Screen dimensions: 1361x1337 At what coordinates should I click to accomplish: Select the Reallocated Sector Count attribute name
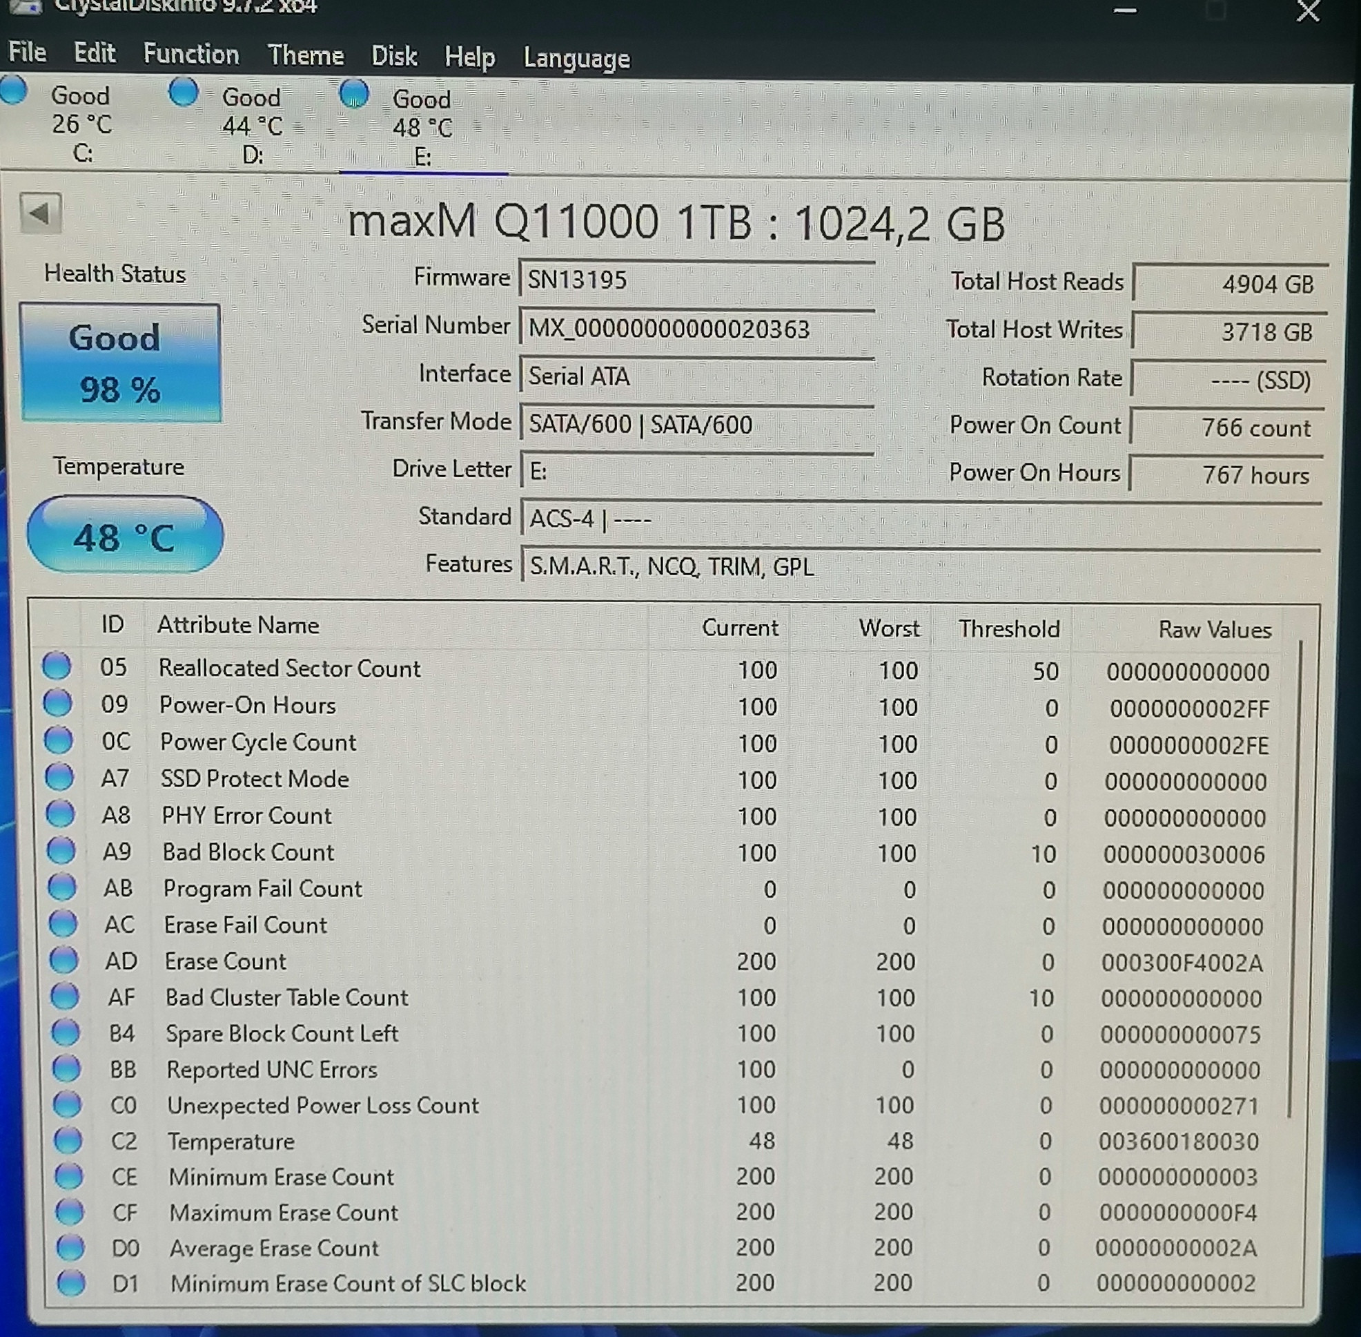(289, 668)
